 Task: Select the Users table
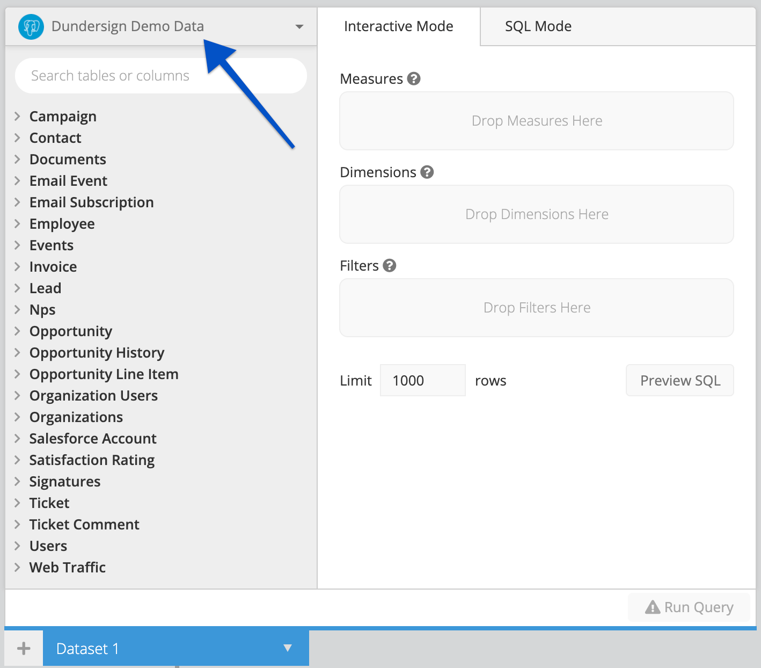48,546
